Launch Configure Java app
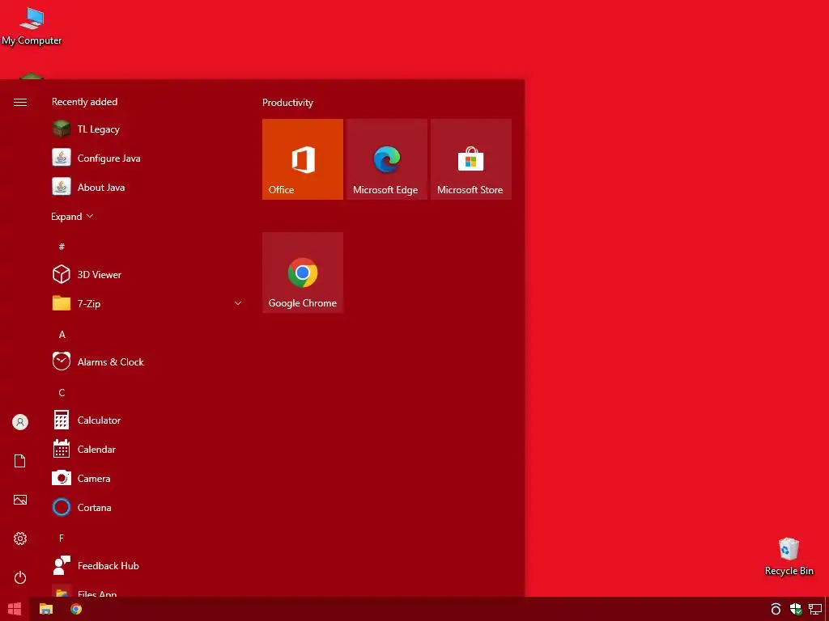Viewport: 829px width, 621px height. tap(147, 158)
